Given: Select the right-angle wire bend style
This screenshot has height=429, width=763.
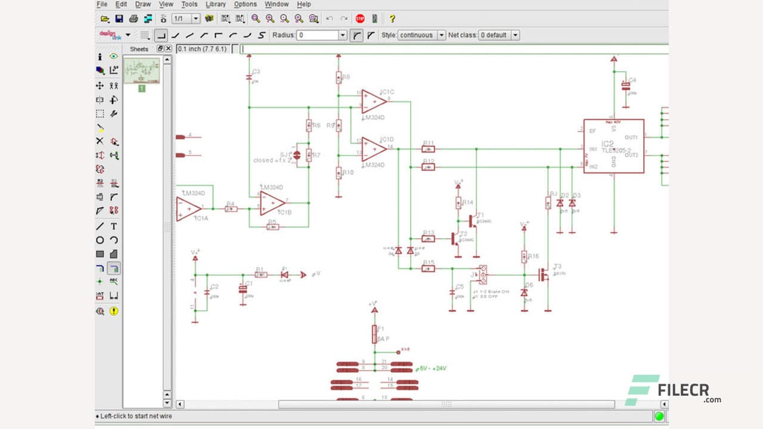Looking at the screenshot, I should pos(161,35).
